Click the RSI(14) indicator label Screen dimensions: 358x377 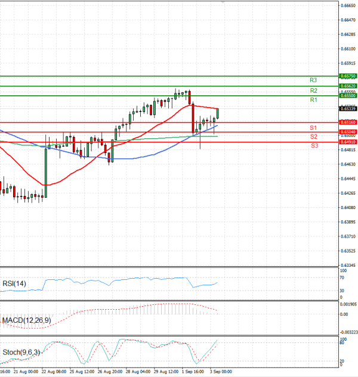pyautogui.click(x=16, y=283)
